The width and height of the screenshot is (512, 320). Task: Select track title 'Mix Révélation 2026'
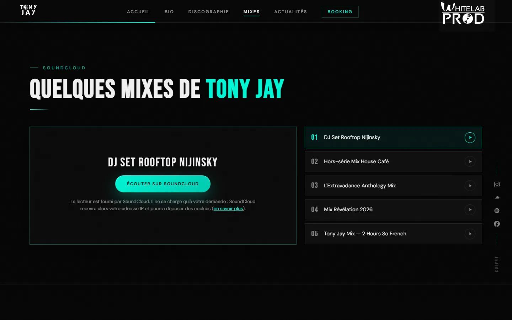pos(348,209)
